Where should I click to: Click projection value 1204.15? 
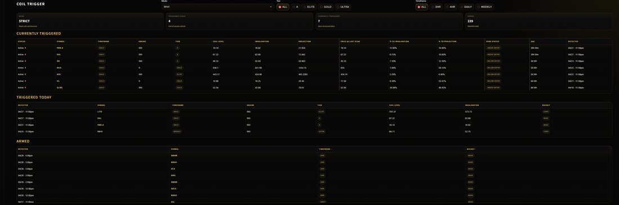302,68
